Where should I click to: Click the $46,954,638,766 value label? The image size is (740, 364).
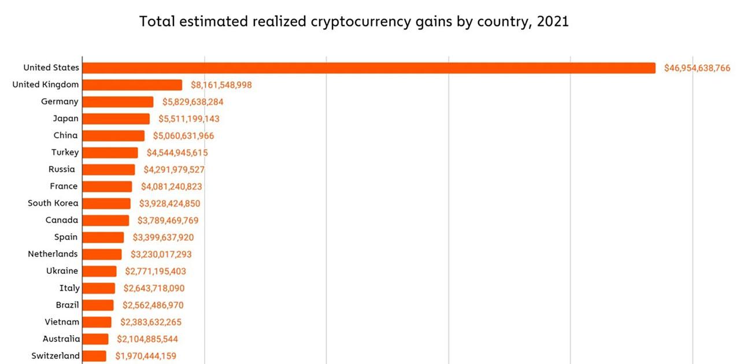pyautogui.click(x=697, y=68)
